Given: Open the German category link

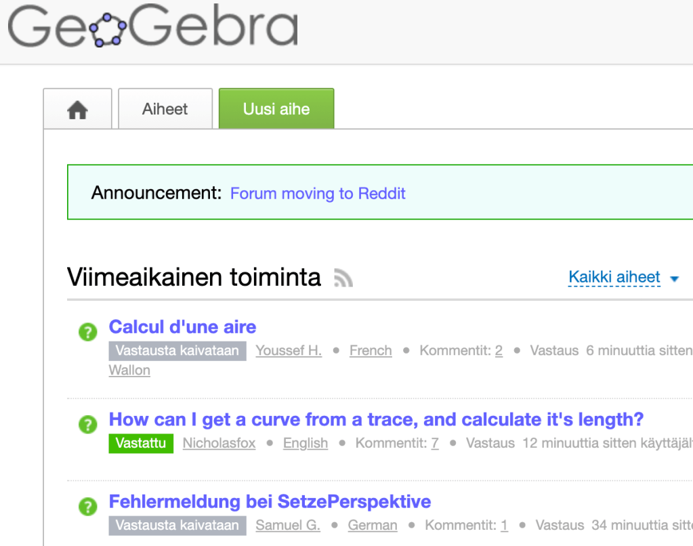Looking at the screenshot, I should tap(373, 526).
